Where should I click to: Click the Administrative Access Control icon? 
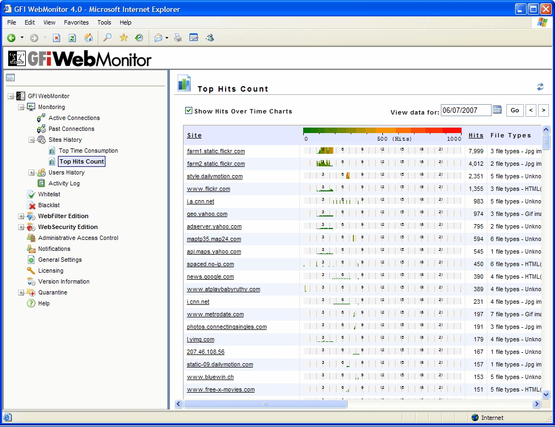(31, 238)
